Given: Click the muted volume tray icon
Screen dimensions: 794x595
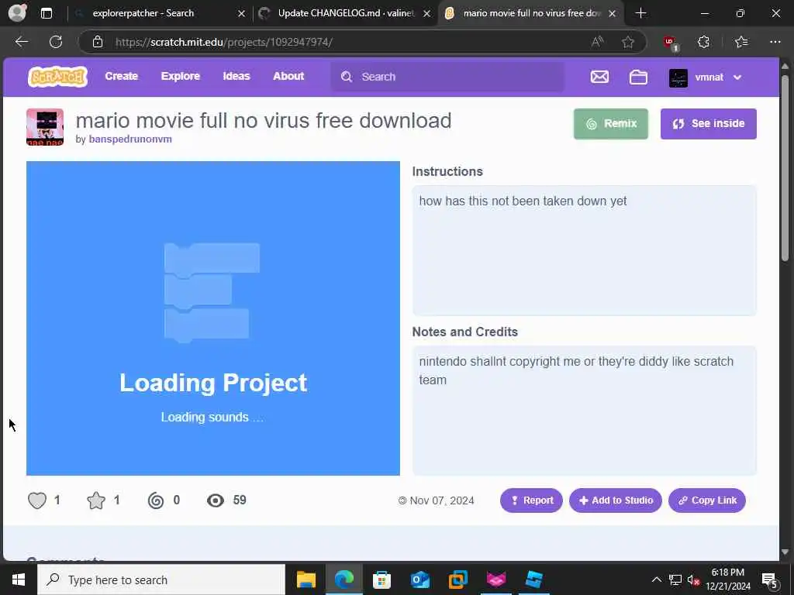Looking at the screenshot, I should (693, 580).
